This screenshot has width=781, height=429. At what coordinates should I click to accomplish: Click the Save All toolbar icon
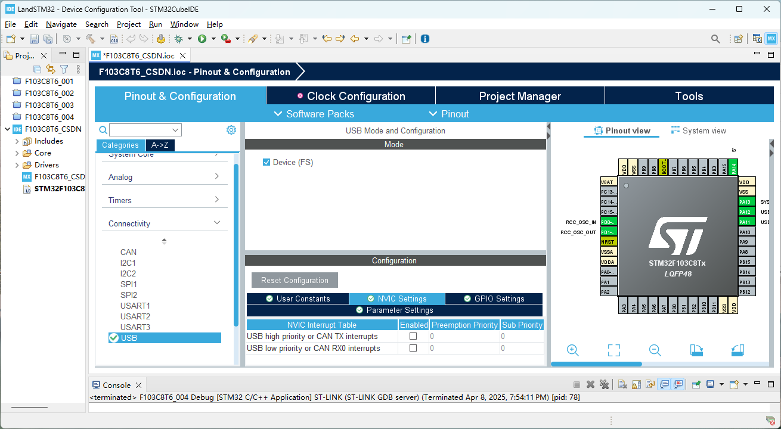pos(48,39)
